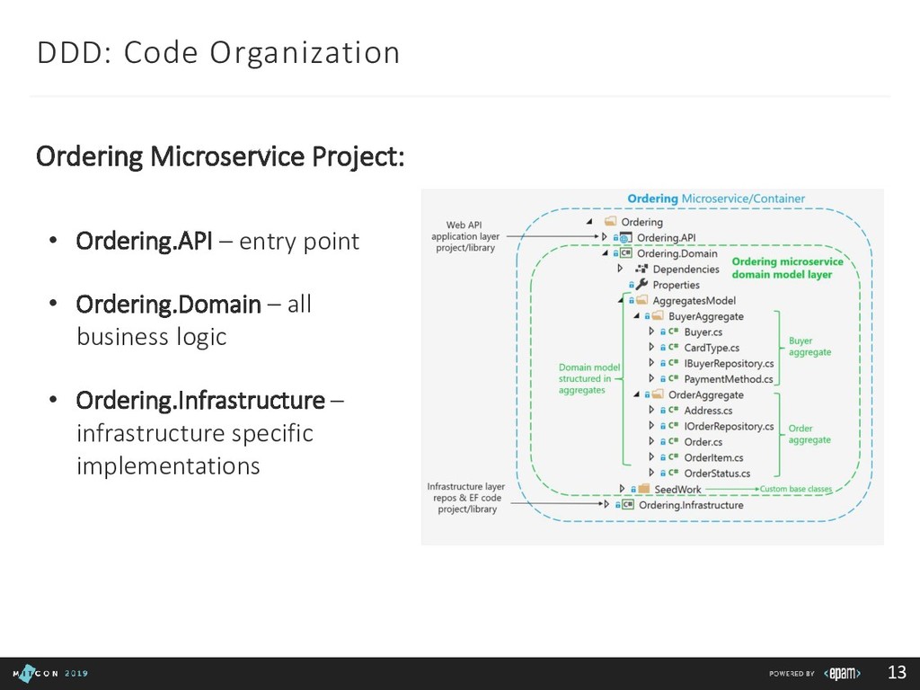Viewport: 920px width, 690px height.
Task: Expand the SeedWork folder arrow
Action: 623,488
